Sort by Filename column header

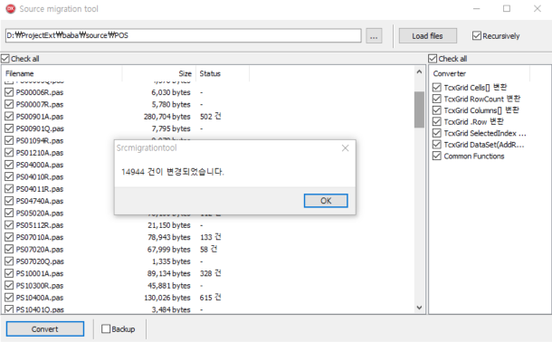tap(62, 73)
